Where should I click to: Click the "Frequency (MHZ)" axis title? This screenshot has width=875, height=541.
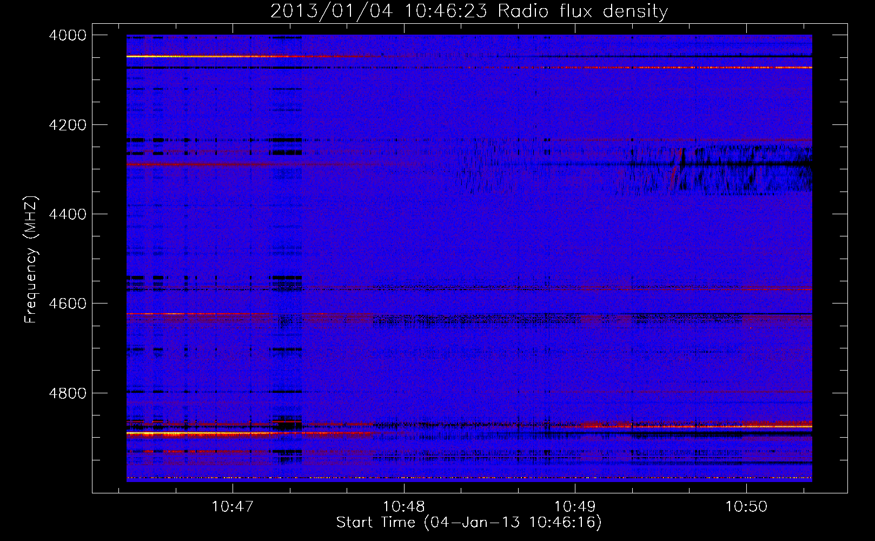pyautogui.click(x=31, y=260)
